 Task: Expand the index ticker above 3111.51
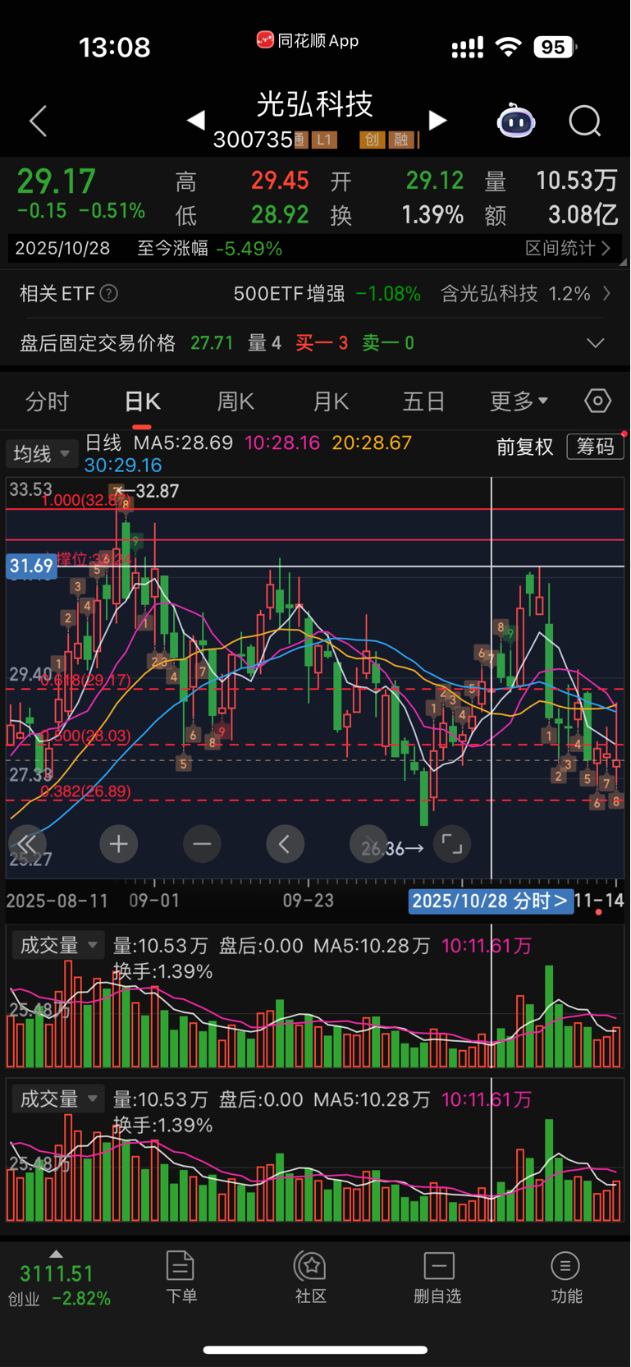(x=56, y=1254)
